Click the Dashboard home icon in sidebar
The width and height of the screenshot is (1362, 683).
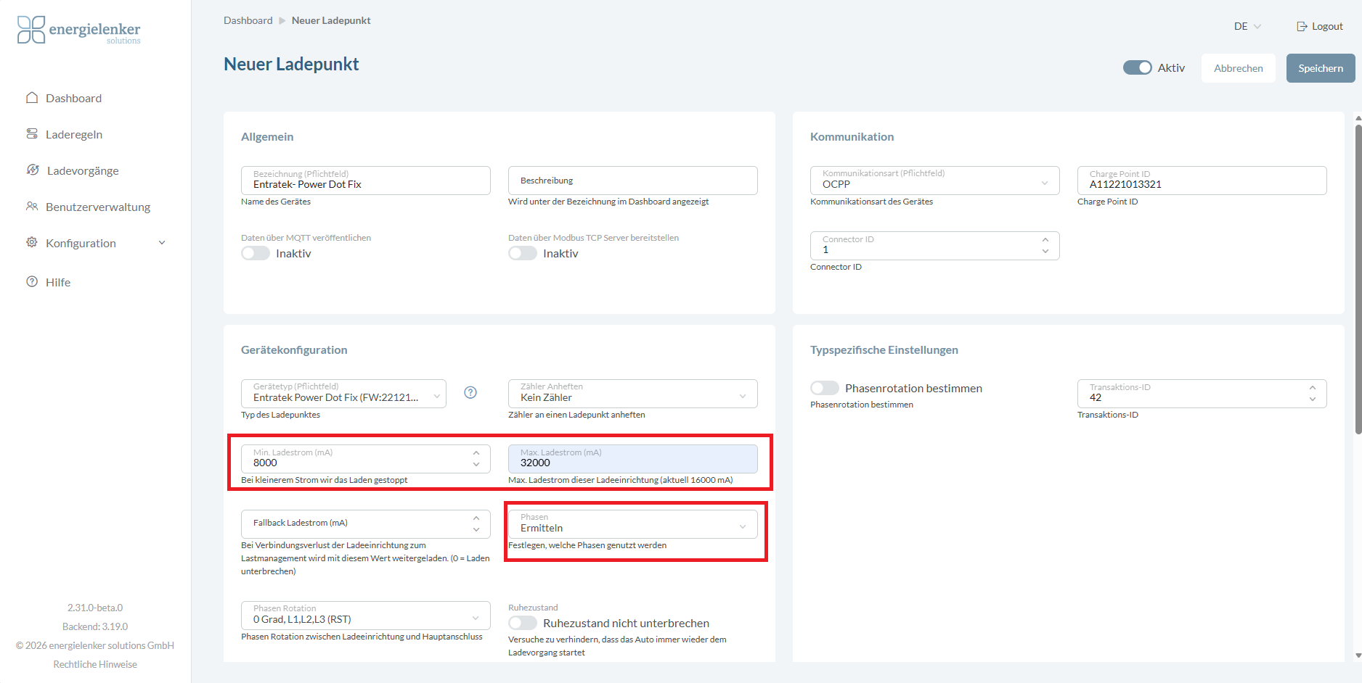coord(32,98)
